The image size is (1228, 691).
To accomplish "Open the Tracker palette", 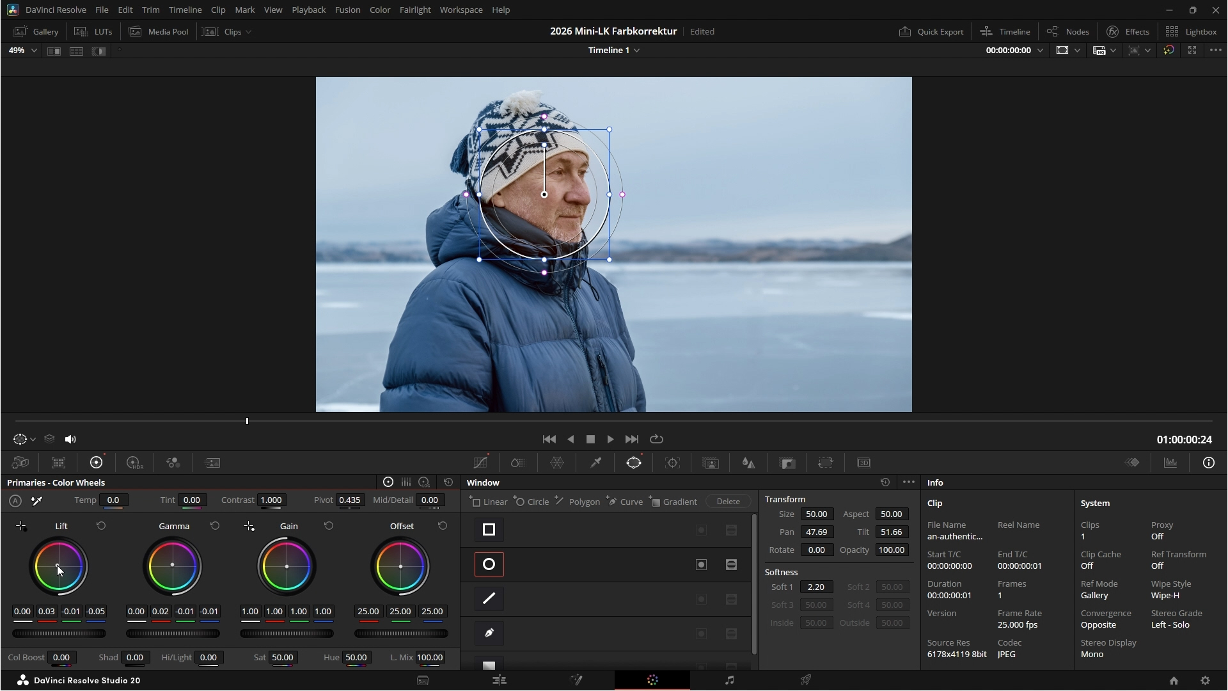I will [x=672, y=463].
